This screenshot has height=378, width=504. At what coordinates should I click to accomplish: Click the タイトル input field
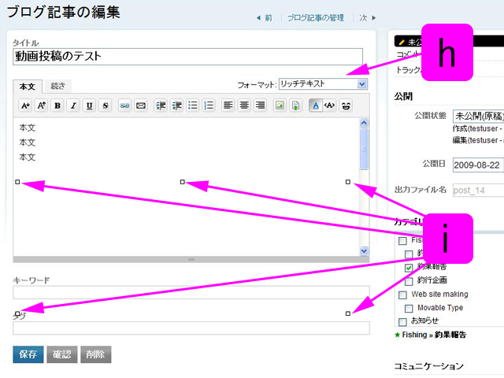click(187, 57)
